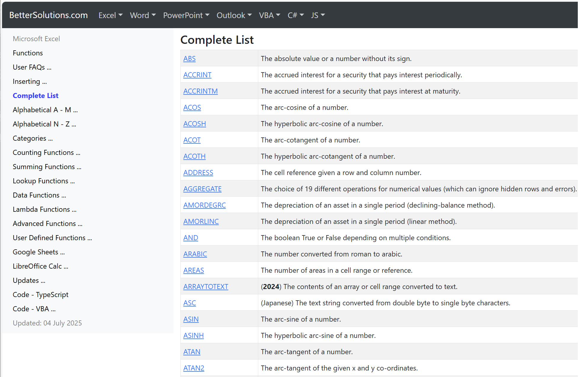Click the bold 2024 in ARRAYTOTEXT description

(271, 287)
